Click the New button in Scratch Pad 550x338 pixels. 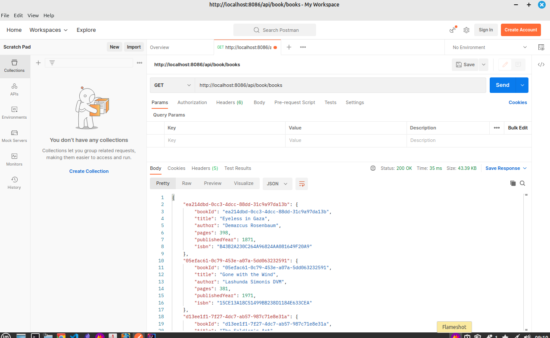point(115,47)
